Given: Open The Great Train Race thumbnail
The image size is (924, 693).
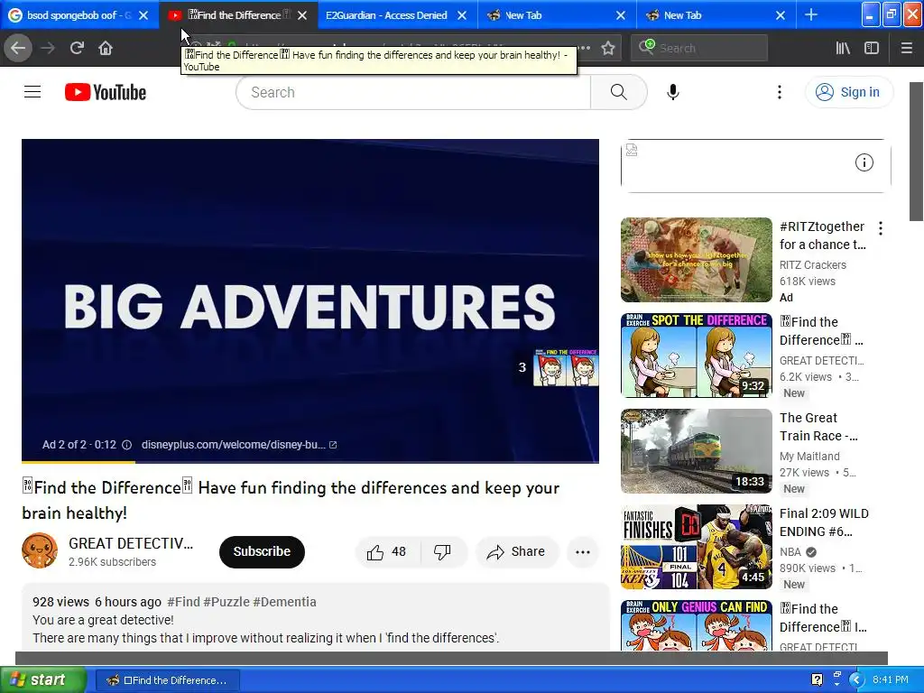Looking at the screenshot, I should (x=696, y=451).
